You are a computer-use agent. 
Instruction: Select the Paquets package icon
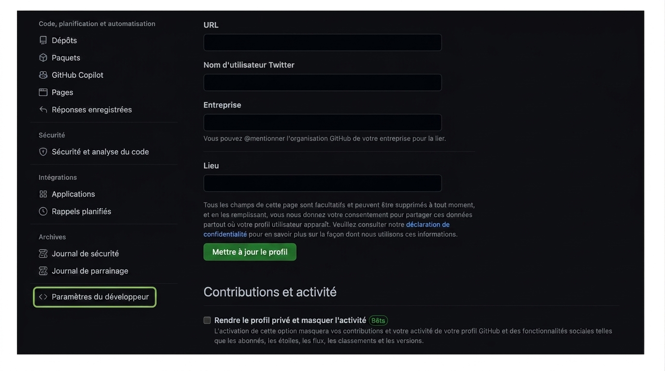click(x=43, y=57)
